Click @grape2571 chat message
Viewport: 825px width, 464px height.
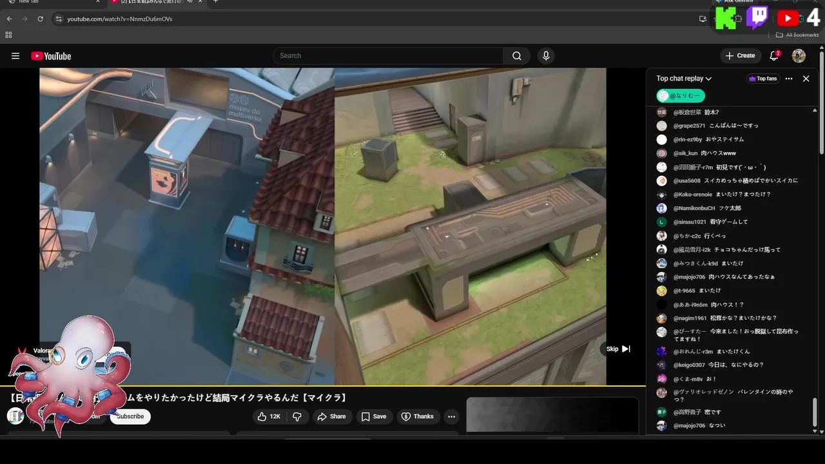click(716, 126)
